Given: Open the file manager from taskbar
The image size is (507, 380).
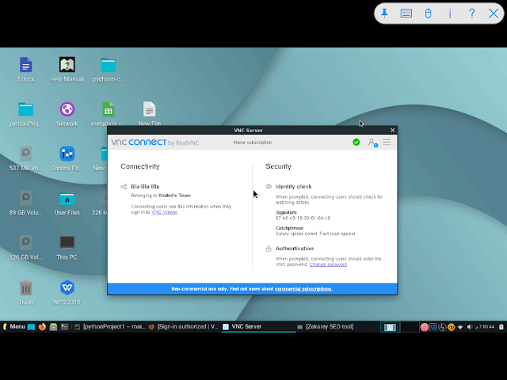Looking at the screenshot, I should click(x=53, y=327).
